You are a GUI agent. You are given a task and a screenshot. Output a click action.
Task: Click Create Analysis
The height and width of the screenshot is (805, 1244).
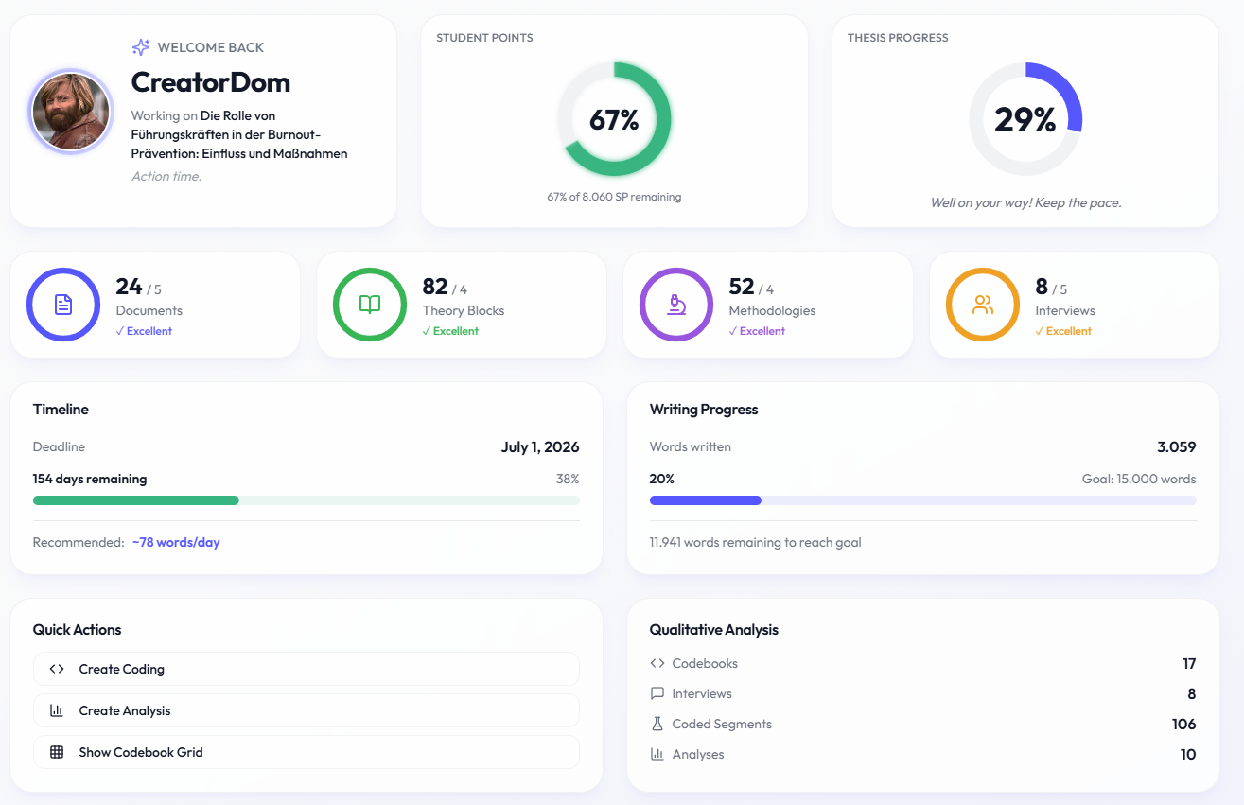306,710
